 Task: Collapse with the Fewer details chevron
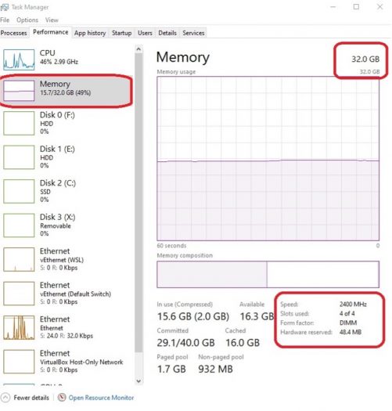point(5,398)
